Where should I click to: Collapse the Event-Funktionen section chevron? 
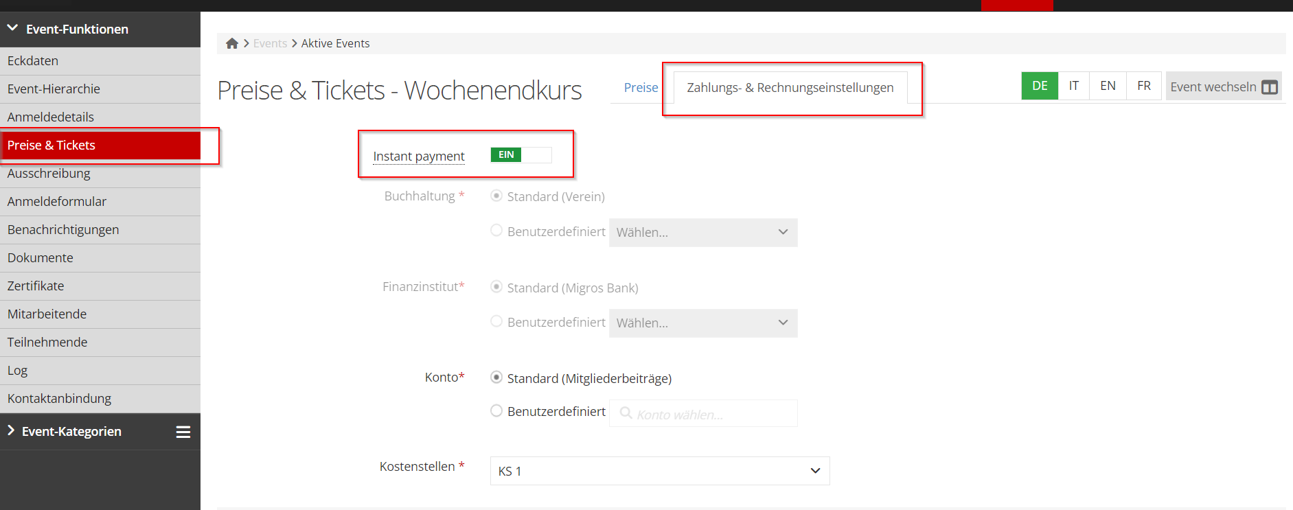pyautogui.click(x=12, y=28)
